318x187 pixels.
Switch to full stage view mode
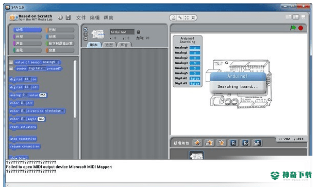pyautogui.click(x=296, y=17)
